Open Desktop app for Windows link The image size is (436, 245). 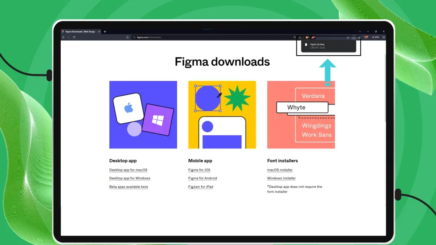coord(130,178)
